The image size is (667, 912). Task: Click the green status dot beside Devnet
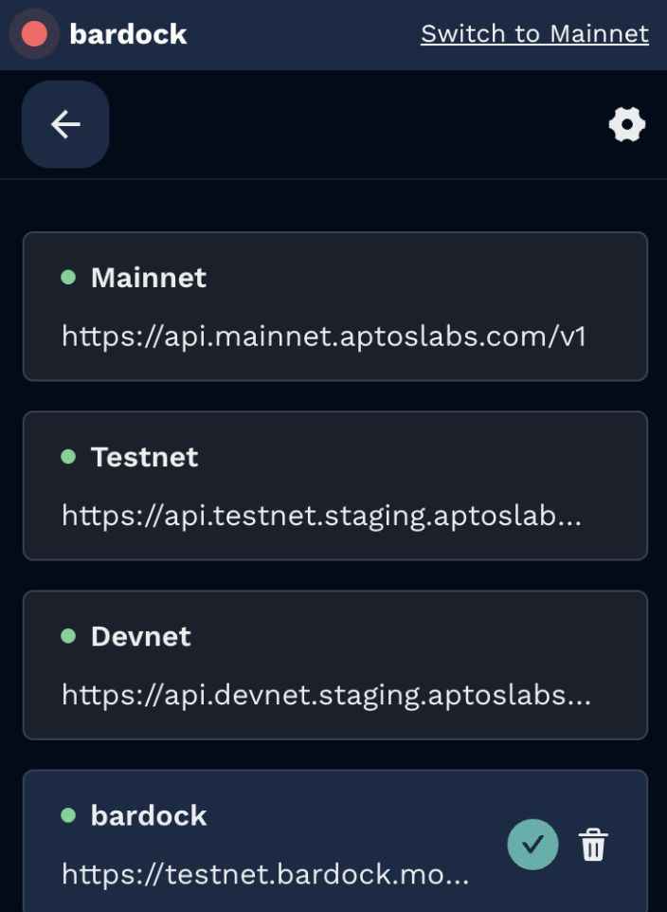pyautogui.click(x=68, y=636)
